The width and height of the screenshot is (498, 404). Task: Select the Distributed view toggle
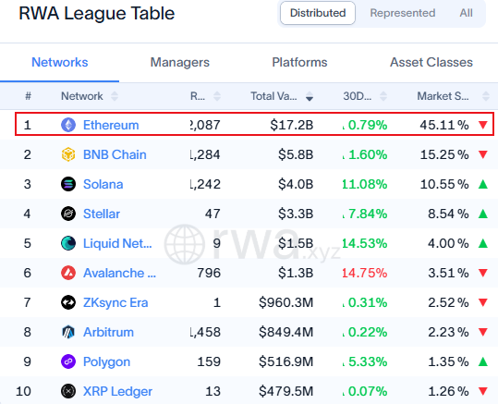(318, 13)
